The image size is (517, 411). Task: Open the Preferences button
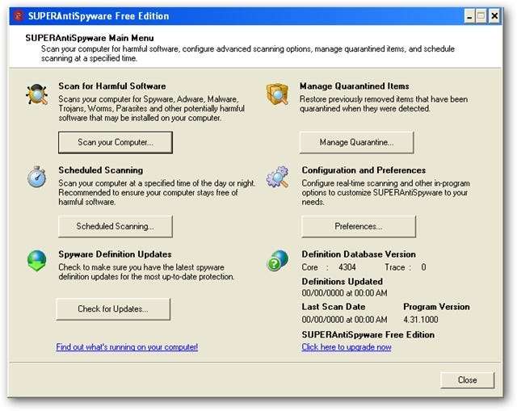pos(359,226)
